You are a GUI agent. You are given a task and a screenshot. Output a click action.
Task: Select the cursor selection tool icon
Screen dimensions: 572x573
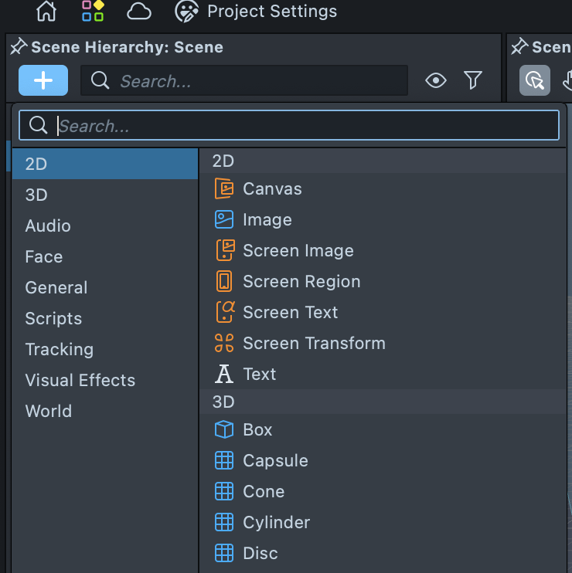click(x=534, y=80)
